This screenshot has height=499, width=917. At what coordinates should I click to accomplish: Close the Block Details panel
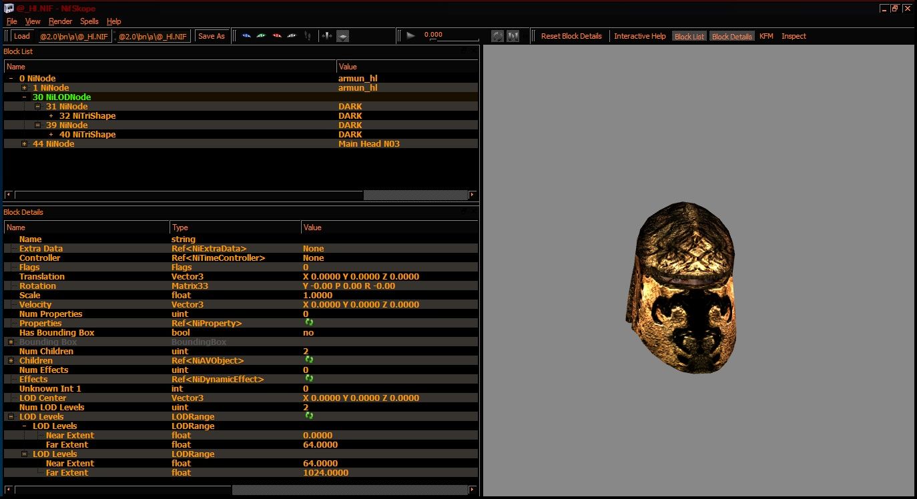474,211
